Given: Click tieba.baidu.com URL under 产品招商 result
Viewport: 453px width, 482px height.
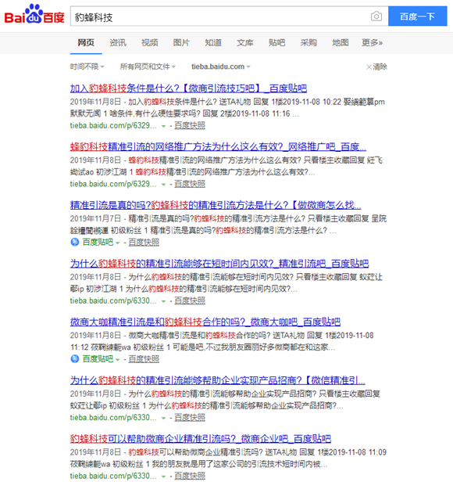Looking at the screenshot, I should pos(113,418).
